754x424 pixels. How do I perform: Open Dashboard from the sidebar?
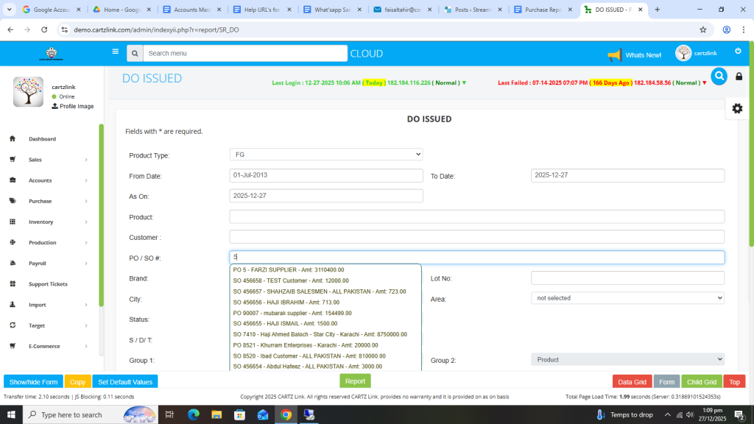tap(42, 139)
